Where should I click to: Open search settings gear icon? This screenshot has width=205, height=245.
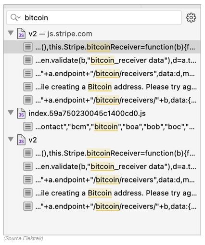pos(191,17)
